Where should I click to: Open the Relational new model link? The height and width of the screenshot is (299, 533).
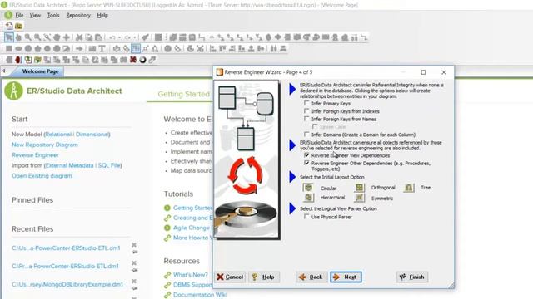point(58,135)
